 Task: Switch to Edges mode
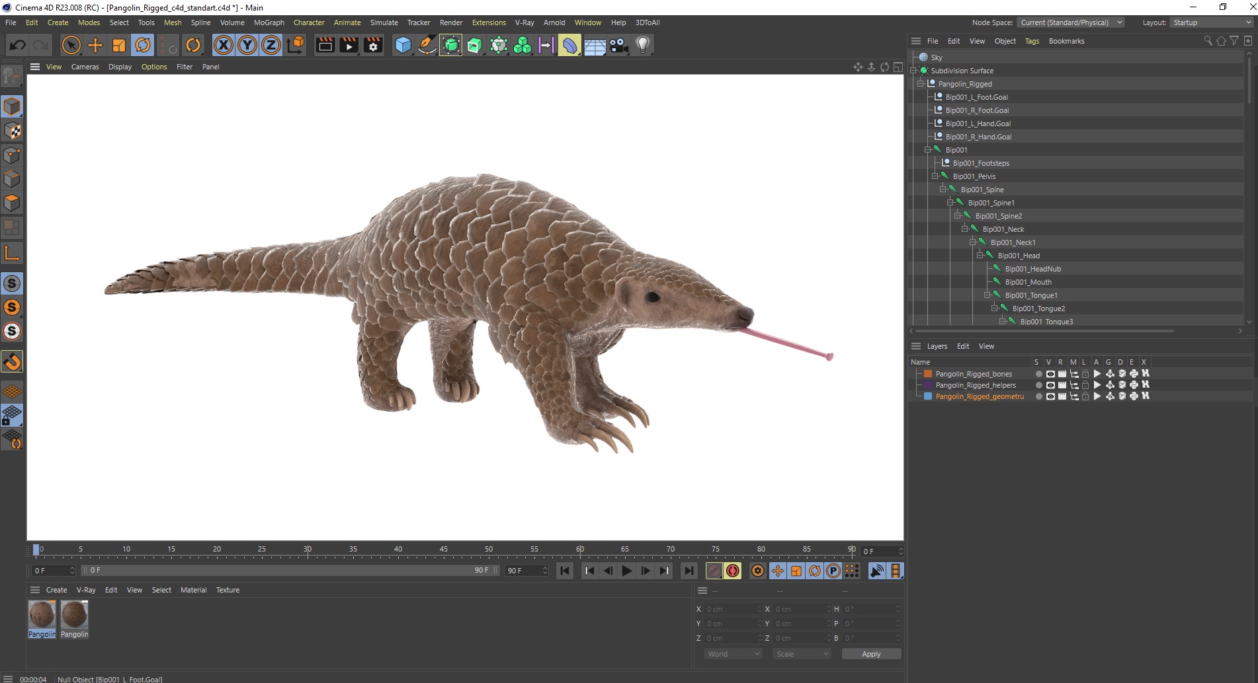[12, 179]
